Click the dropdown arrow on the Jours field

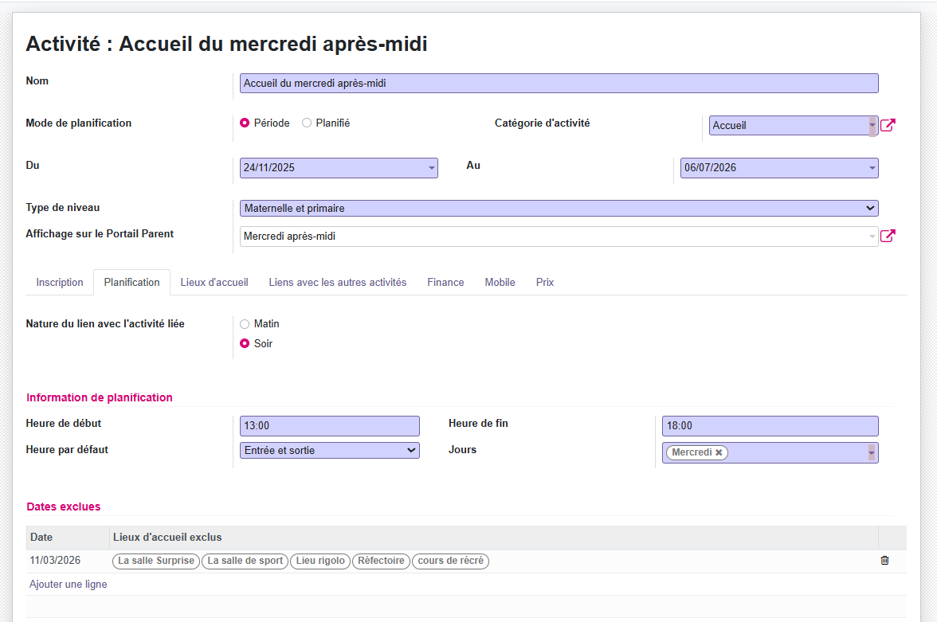870,452
